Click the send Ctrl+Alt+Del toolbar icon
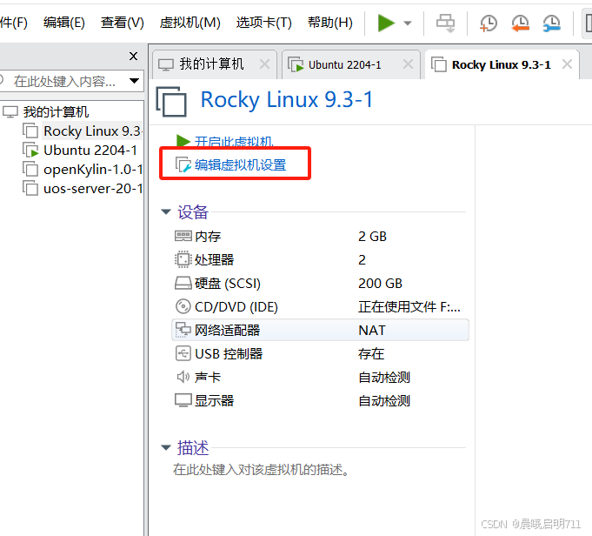592x536 pixels. [445, 23]
